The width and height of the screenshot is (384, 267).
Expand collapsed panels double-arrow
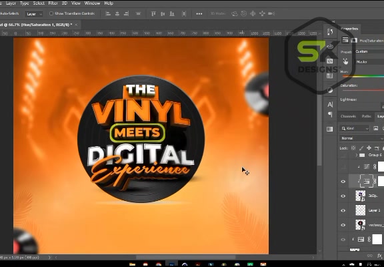(x=333, y=21)
